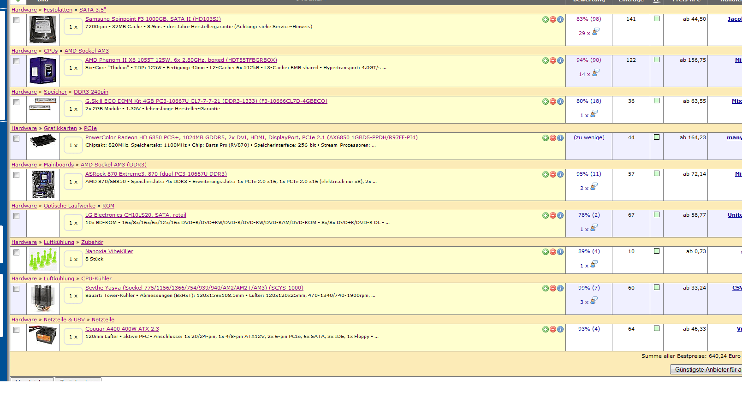Check the box beside 64 entries in the Cougar row
Viewport: 742px width, 415px height.
(x=657, y=329)
